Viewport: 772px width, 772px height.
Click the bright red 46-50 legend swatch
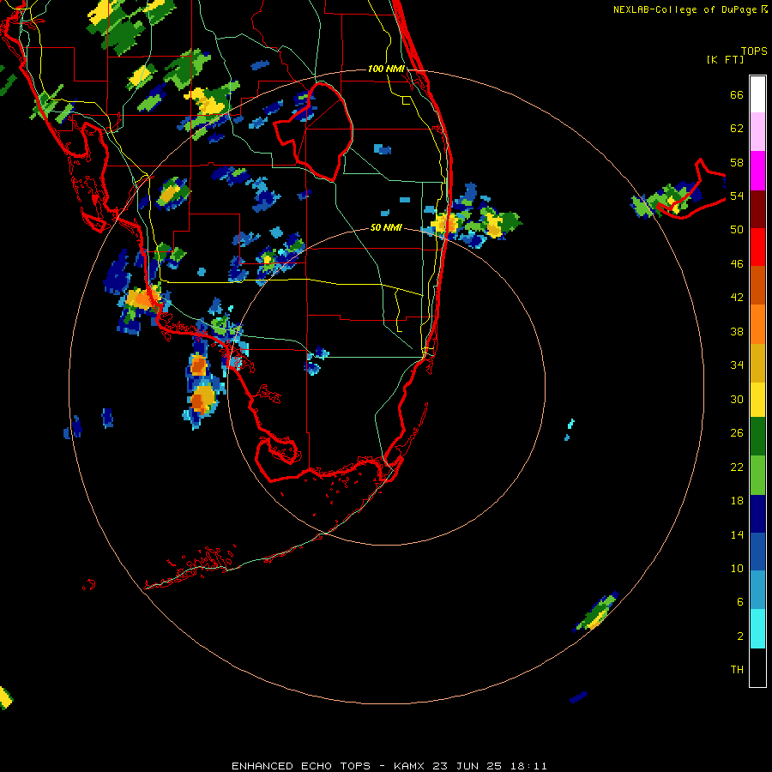click(x=757, y=247)
